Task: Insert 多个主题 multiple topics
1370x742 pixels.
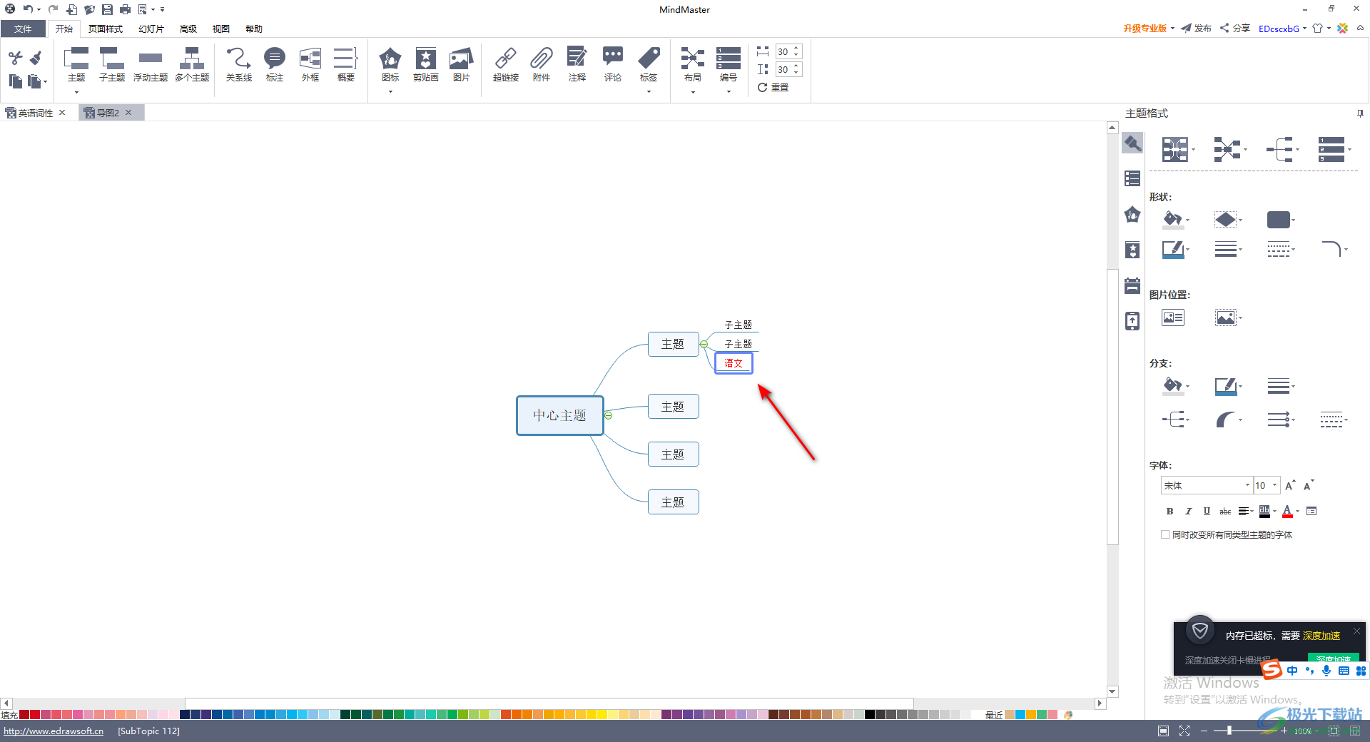Action: click(x=192, y=64)
